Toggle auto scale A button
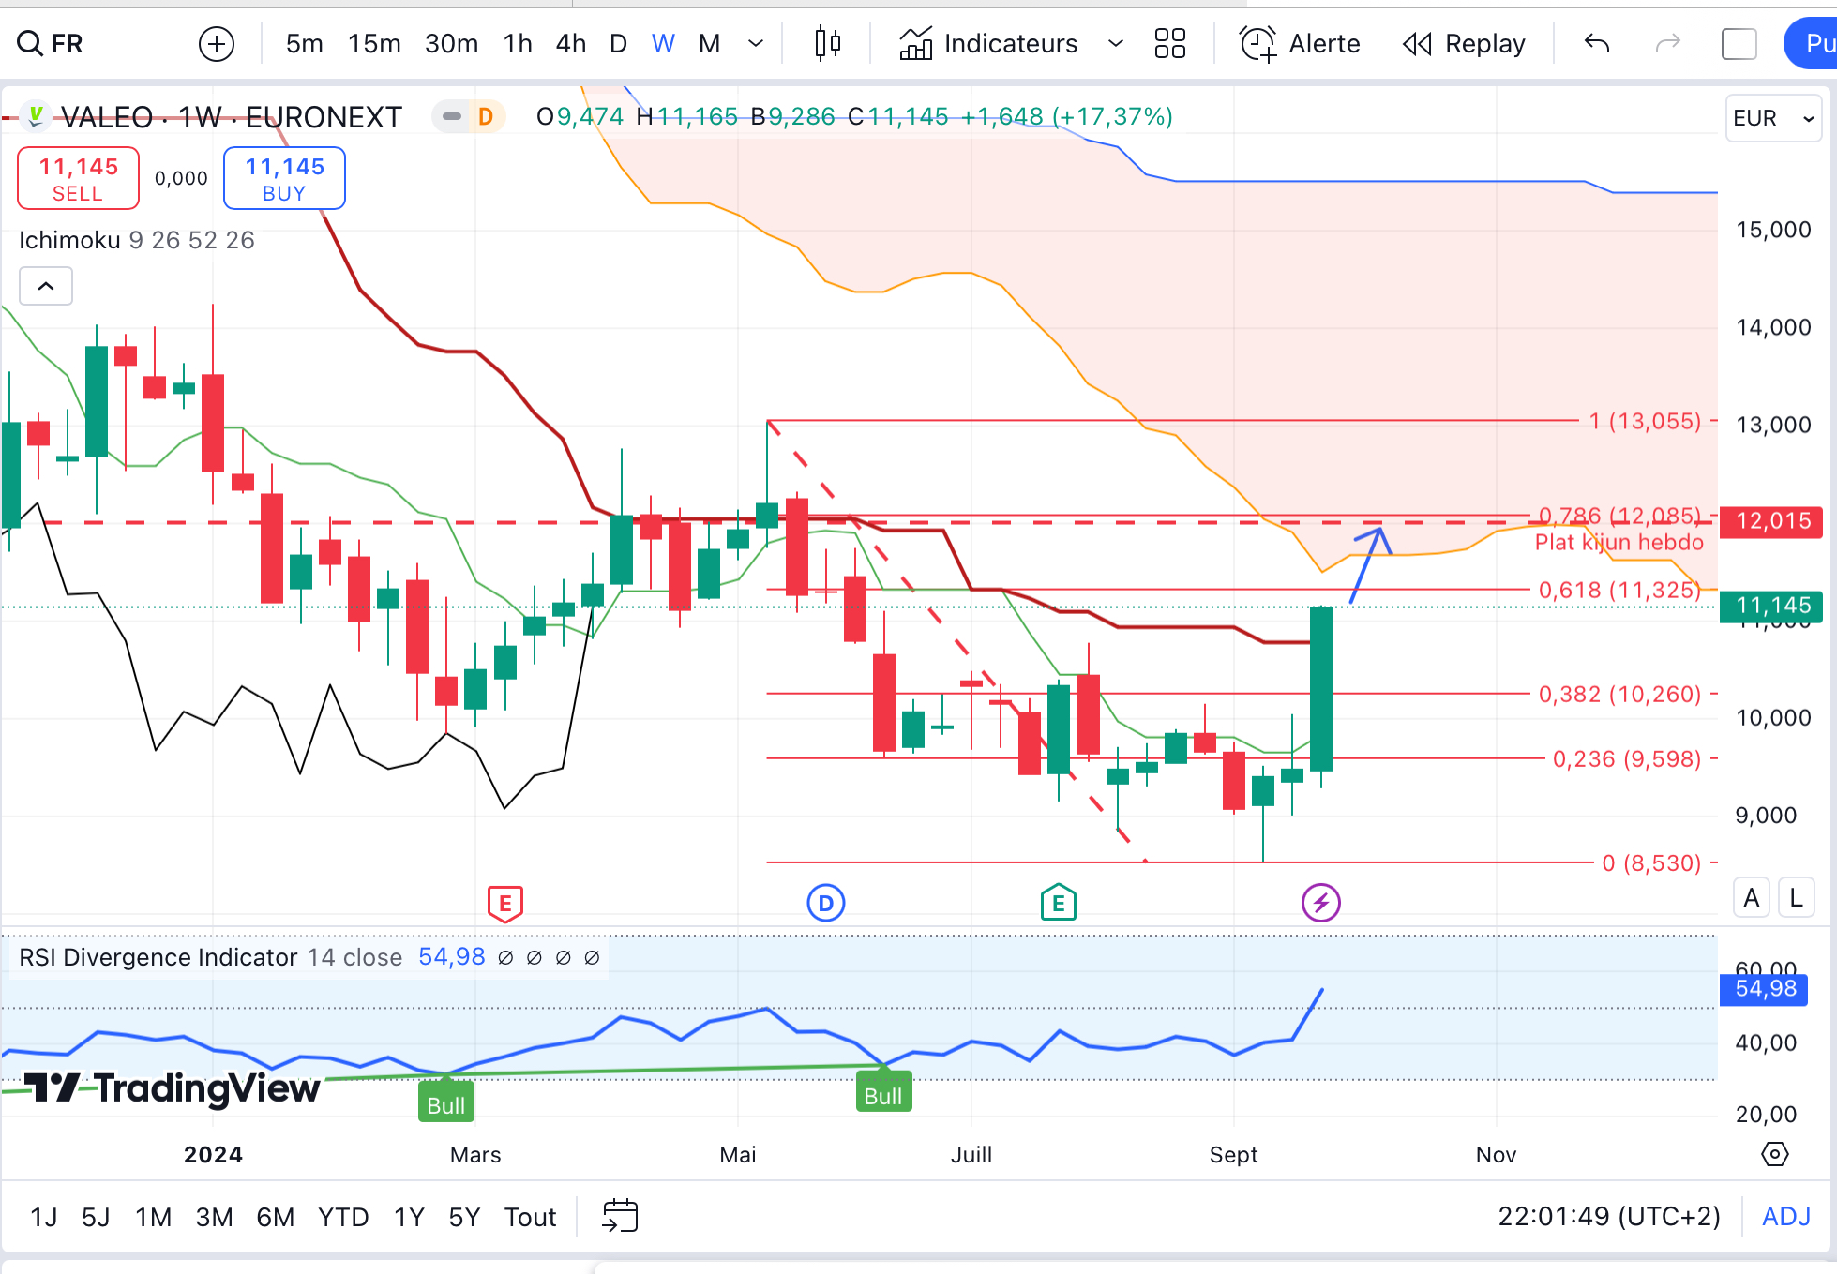The width and height of the screenshot is (1837, 1274). pyautogui.click(x=1751, y=898)
